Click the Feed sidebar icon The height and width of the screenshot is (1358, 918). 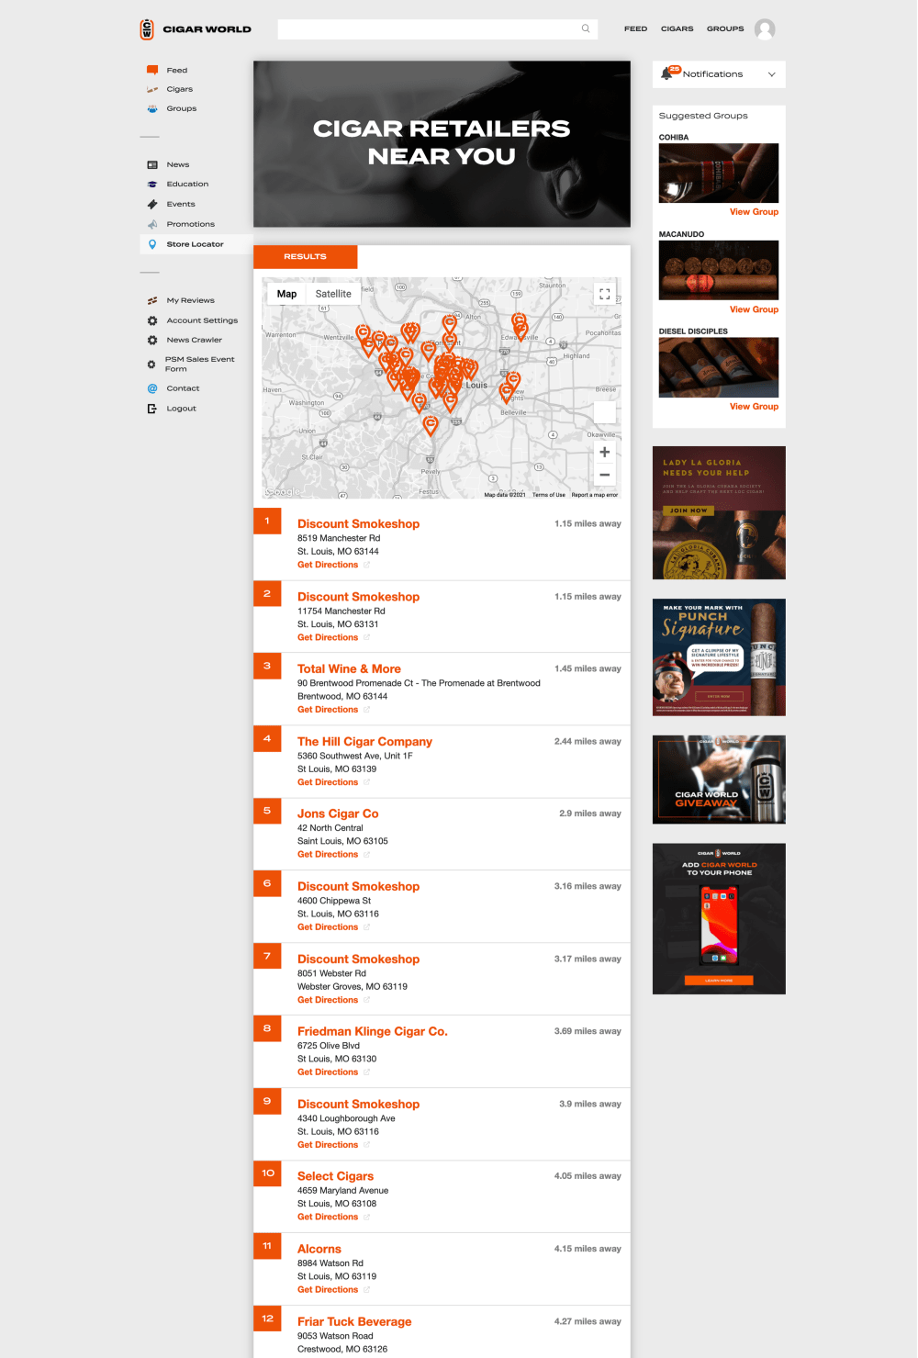tap(152, 70)
